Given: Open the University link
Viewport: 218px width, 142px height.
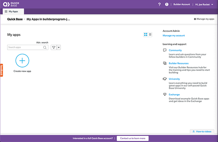Looking at the screenshot, I should (x=174, y=79).
